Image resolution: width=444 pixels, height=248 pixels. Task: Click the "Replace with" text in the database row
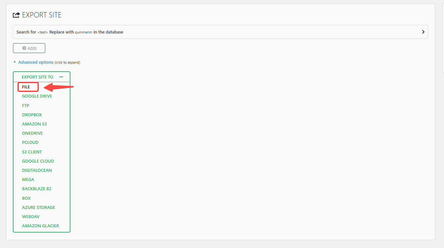coord(62,32)
